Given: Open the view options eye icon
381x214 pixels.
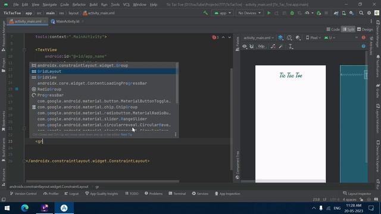Looking at the screenshot, I should (x=245, y=46).
